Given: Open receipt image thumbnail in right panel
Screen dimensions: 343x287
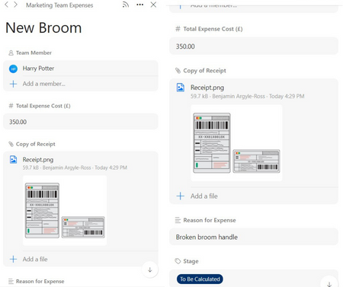Looking at the screenshot, I should click(x=236, y=143).
